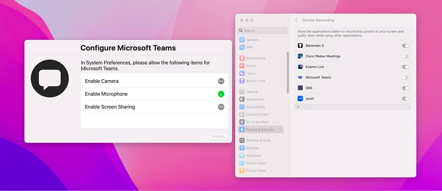442x191 pixels.
Task: Click the Energy Saver bulb icon
Action: [x=242, y=170]
